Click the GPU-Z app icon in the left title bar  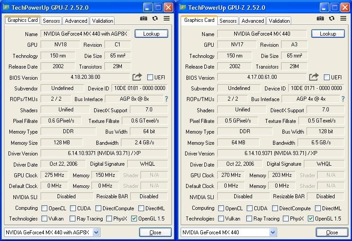(x=6, y=8)
